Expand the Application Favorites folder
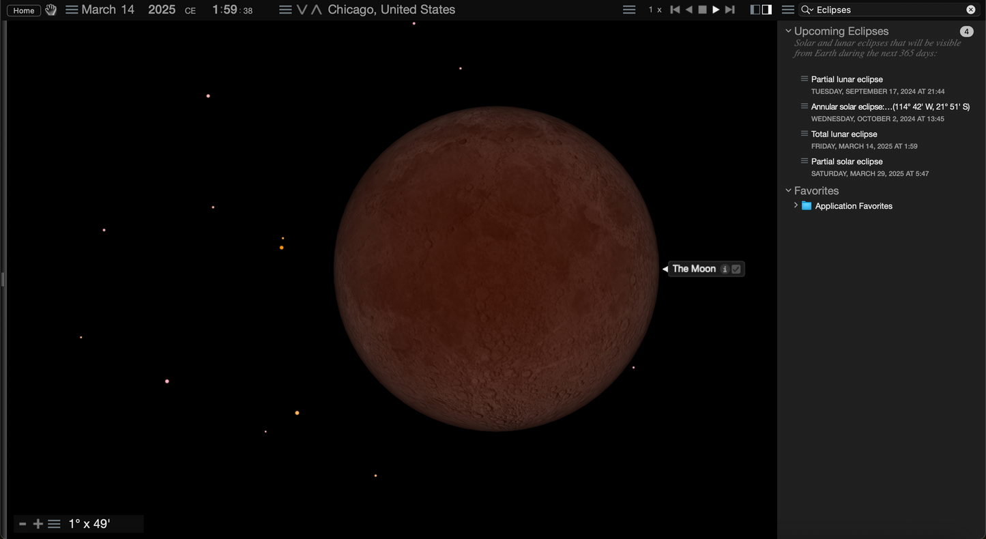This screenshot has width=986, height=539. (796, 205)
